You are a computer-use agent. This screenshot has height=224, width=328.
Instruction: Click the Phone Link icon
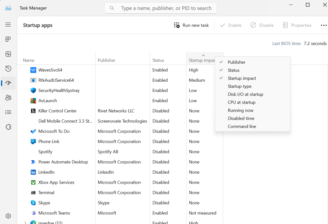33,142
